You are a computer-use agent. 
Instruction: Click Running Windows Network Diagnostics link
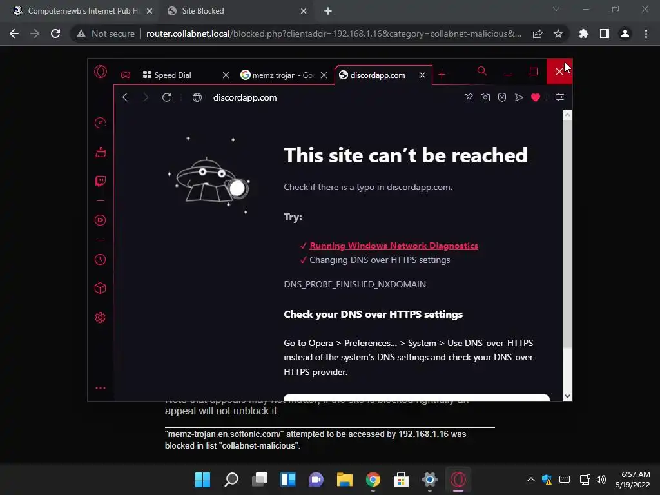pyautogui.click(x=394, y=246)
